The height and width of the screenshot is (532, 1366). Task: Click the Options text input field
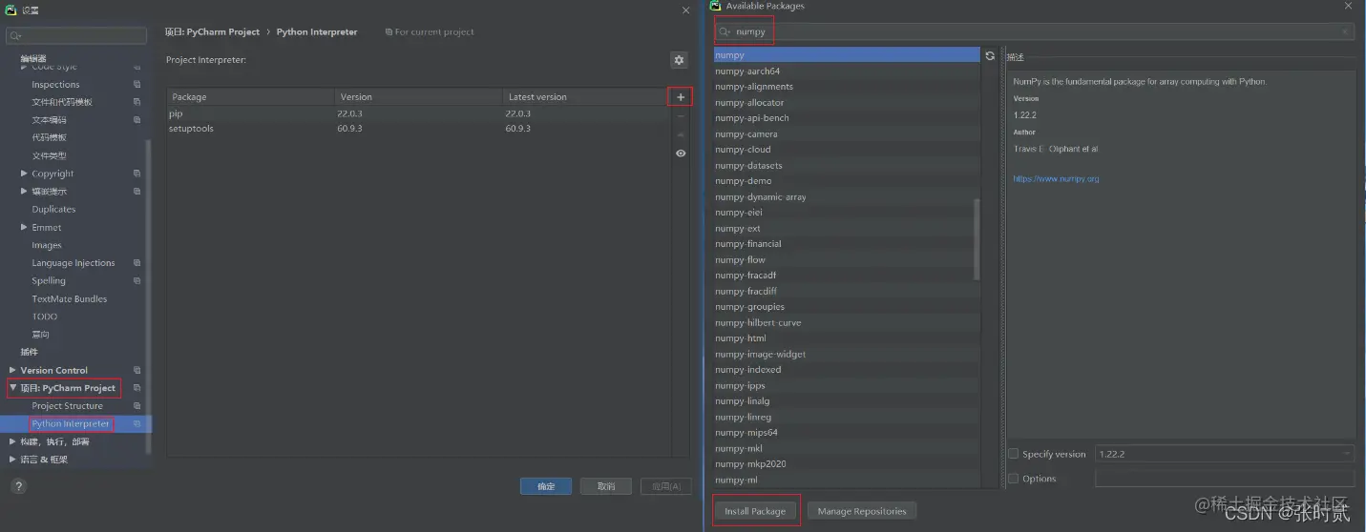(x=1225, y=479)
